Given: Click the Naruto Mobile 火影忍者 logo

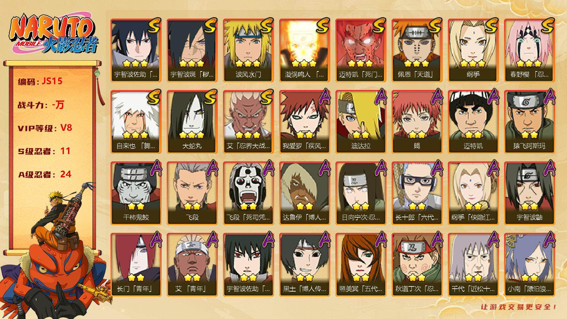Looking at the screenshot, I should (53, 35).
